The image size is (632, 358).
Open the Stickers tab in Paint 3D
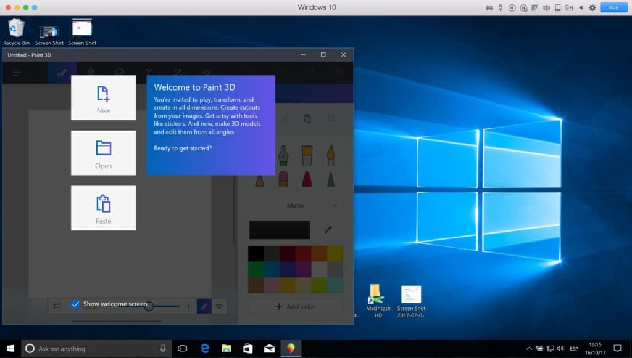120,73
